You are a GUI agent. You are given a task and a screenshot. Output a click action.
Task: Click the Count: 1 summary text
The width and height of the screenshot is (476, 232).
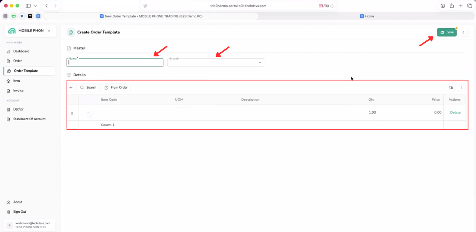[108, 125]
